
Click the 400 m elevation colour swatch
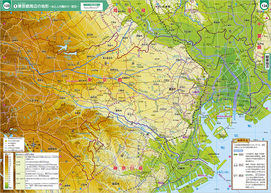pyautogui.click(x=6, y=157)
